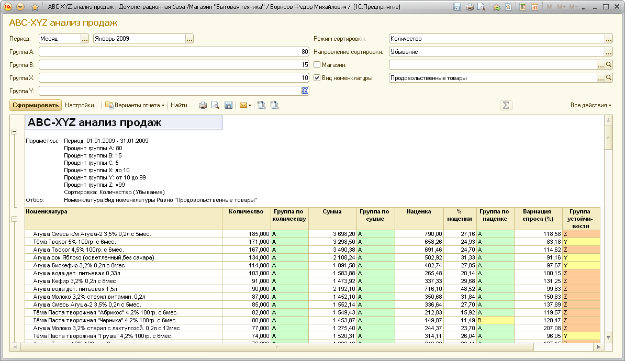Open print preview from report toolbar
The height and width of the screenshot is (361, 625).
(215, 105)
